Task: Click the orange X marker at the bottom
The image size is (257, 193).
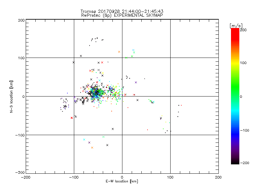Action: click(92, 148)
